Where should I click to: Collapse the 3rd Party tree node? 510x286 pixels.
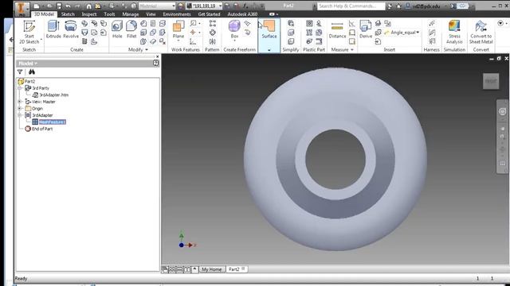pos(19,88)
